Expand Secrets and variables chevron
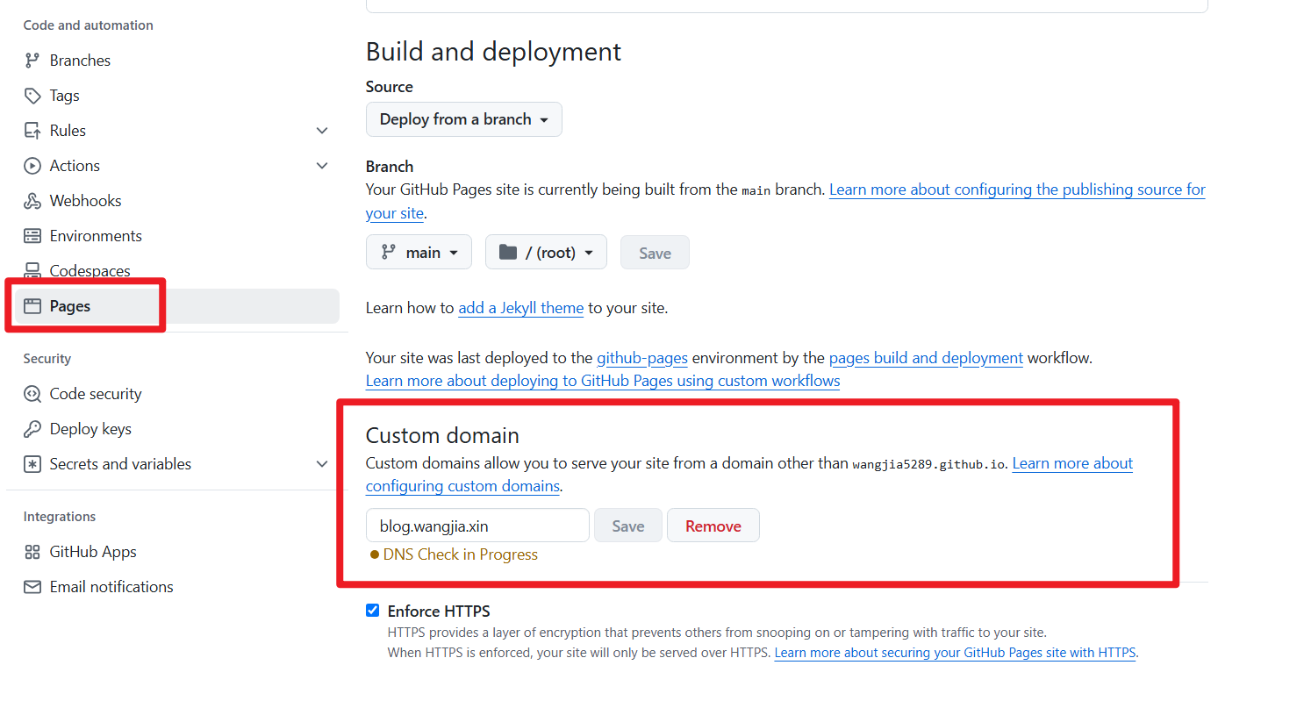 (322, 464)
